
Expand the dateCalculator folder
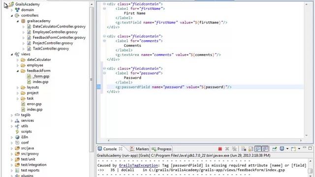18,60
